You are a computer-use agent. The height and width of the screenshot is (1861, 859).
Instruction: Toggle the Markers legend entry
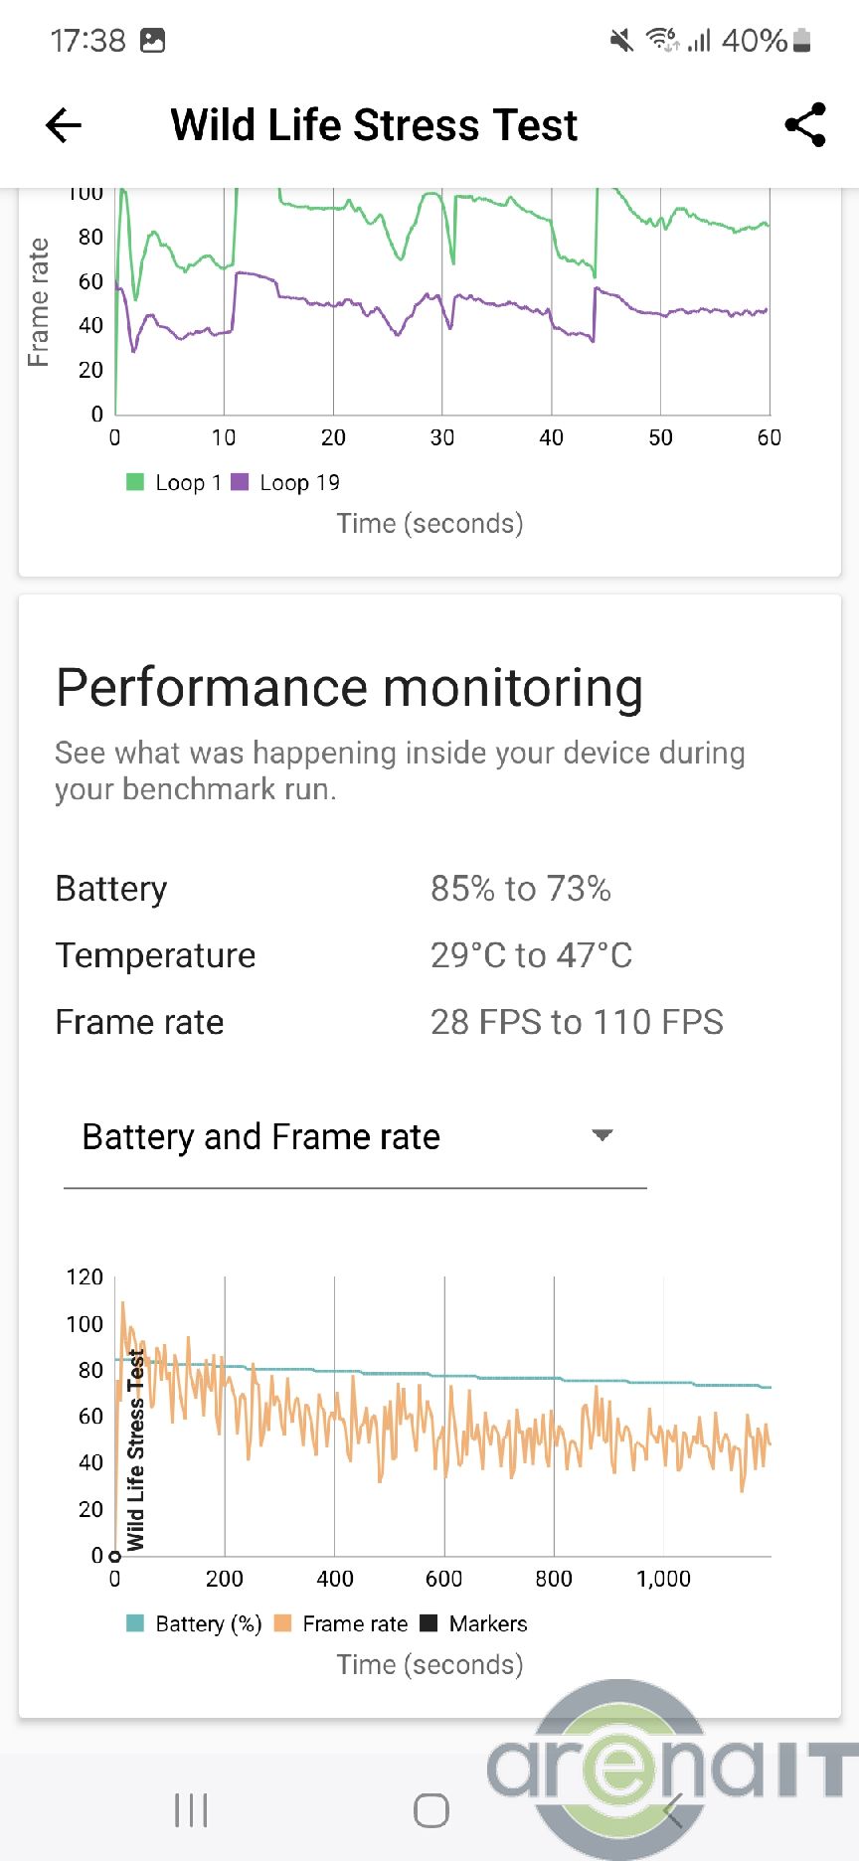[x=474, y=1623]
